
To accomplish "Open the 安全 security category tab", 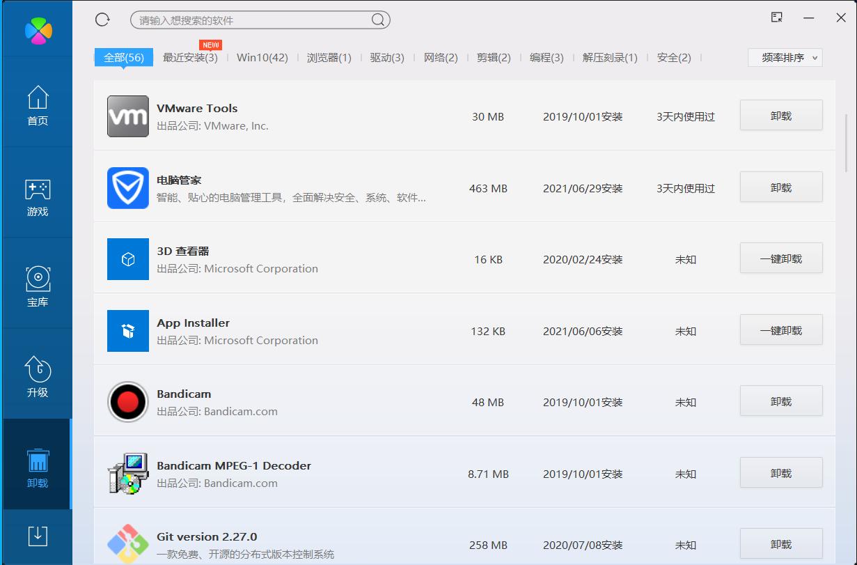I will click(x=674, y=58).
